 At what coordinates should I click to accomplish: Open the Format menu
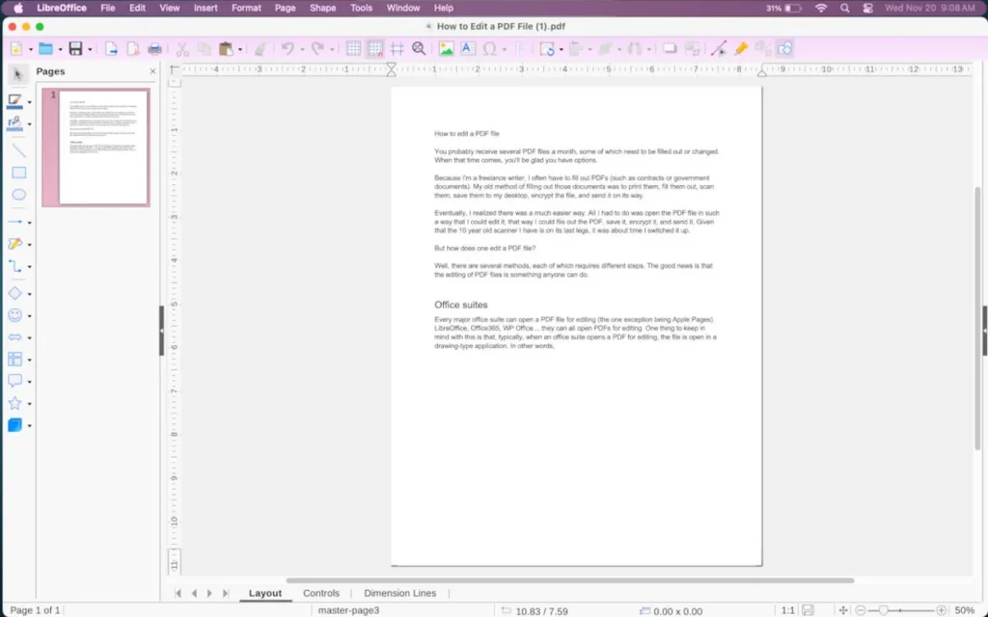pyautogui.click(x=246, y=8)
